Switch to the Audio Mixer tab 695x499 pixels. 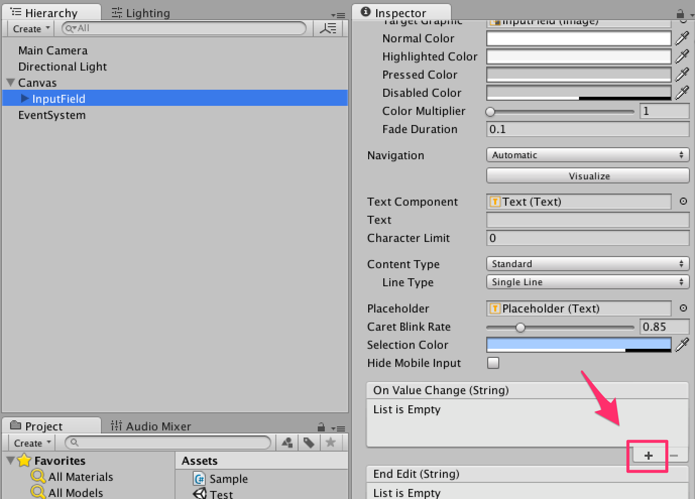point(150,426)
